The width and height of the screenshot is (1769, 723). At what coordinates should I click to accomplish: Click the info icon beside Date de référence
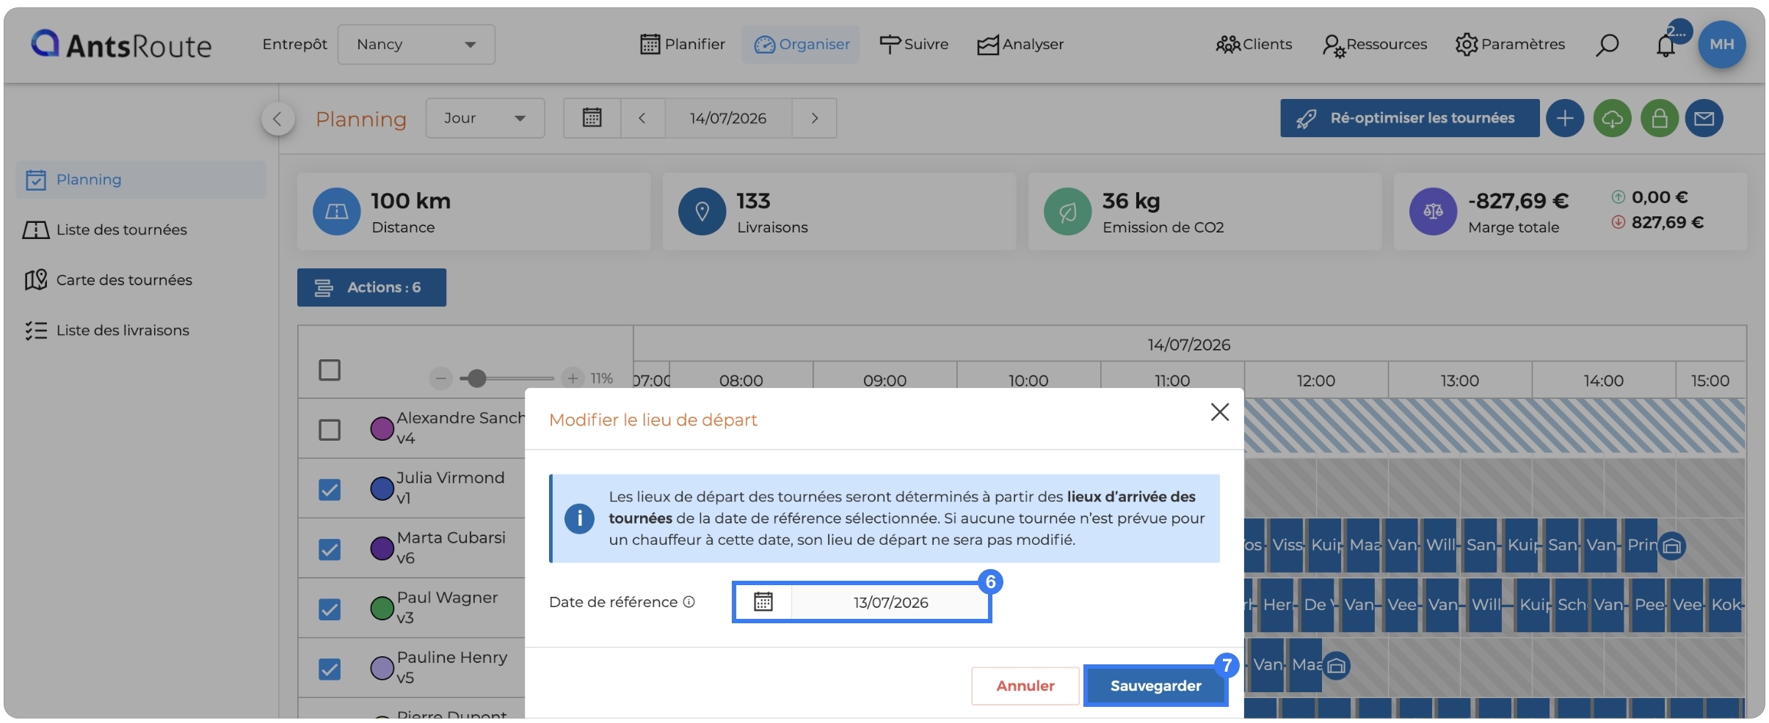689,602
